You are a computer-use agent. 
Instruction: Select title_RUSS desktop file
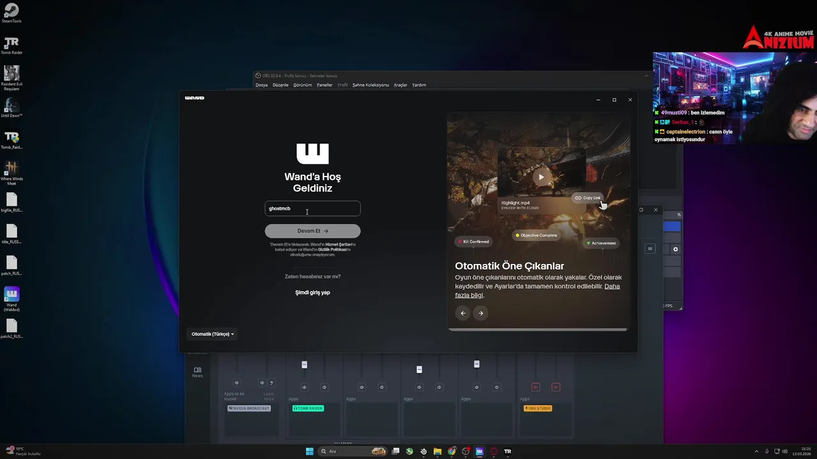[11, 235]
